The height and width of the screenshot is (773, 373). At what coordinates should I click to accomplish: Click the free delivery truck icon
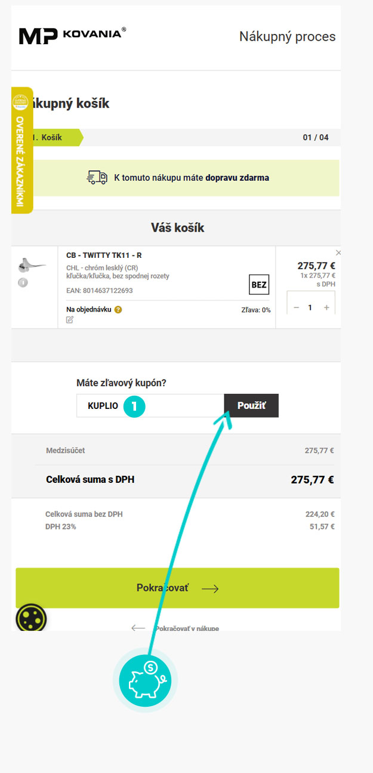[x=97, y=177]
